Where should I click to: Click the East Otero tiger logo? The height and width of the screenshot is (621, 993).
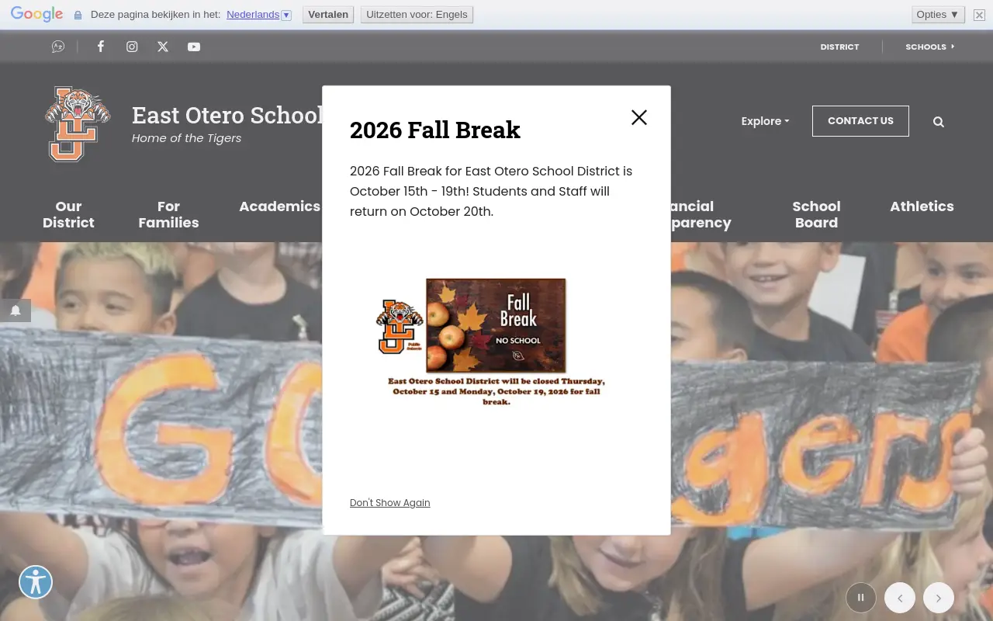pyautogui.click(x=78, y=124)
